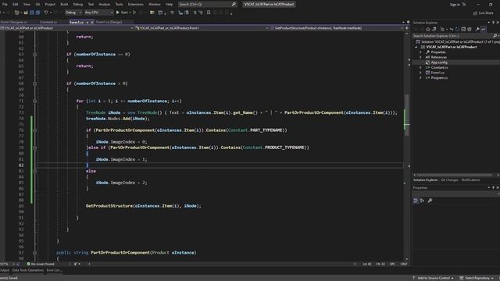Click Refresh icon in Solution Explorer toolbar
The image size is (500, 281).
point(457,30)
